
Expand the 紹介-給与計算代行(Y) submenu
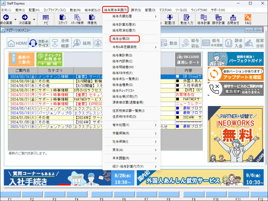(131, 166)
